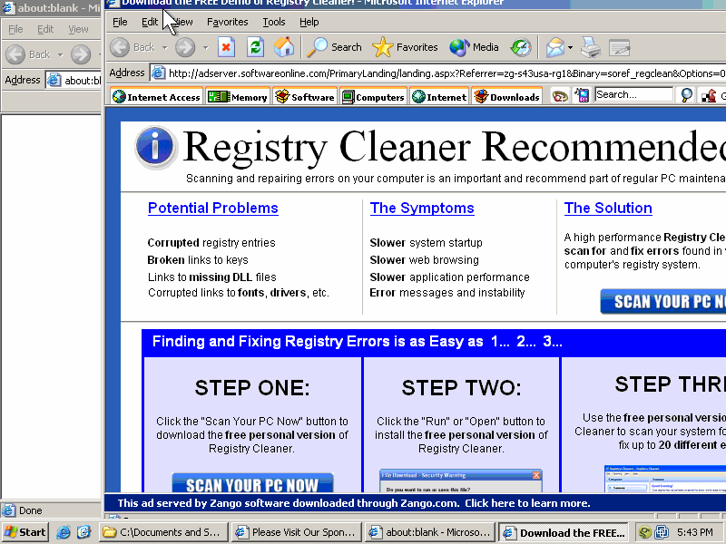Click the Edit page icon in the toolbar
The image size is (726, 544).
coord(619,47)
